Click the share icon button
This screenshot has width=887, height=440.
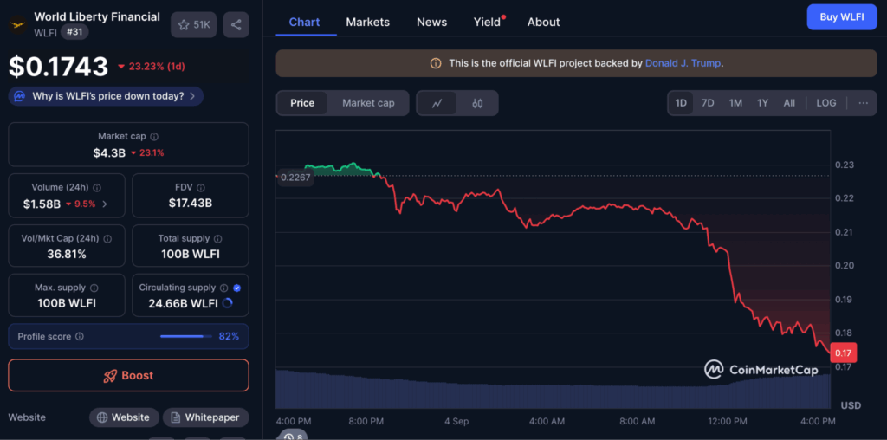(236, 25)
